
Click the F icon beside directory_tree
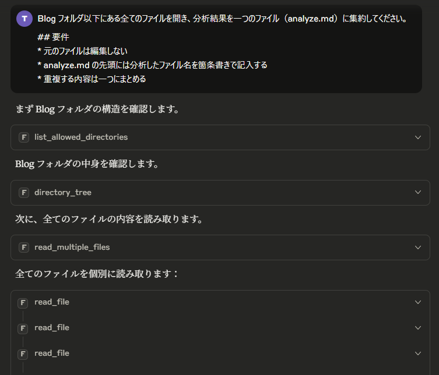[x=24, y=192]
